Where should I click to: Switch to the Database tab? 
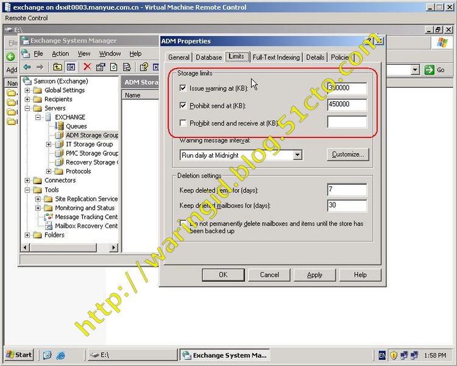pyautogui.click(x=209, y=57)
